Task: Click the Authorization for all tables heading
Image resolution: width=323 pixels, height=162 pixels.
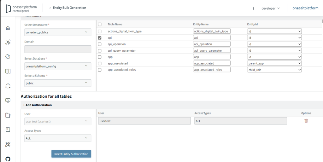Action: point(46,96)
